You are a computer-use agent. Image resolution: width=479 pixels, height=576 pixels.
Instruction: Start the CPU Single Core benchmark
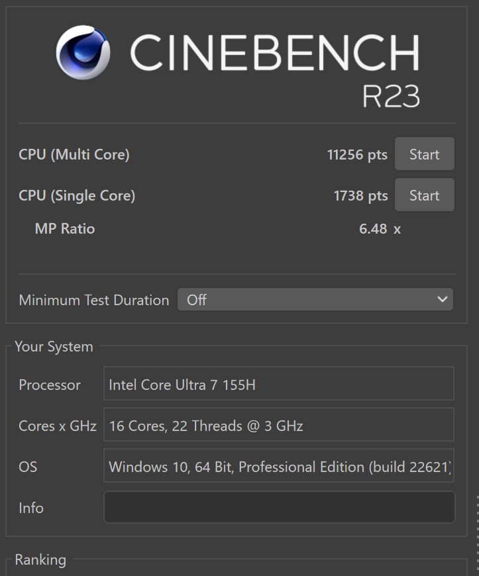(x=425, y=195)
